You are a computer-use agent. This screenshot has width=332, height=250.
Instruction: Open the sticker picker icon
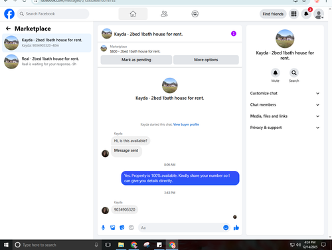click(x=122, y=227)
